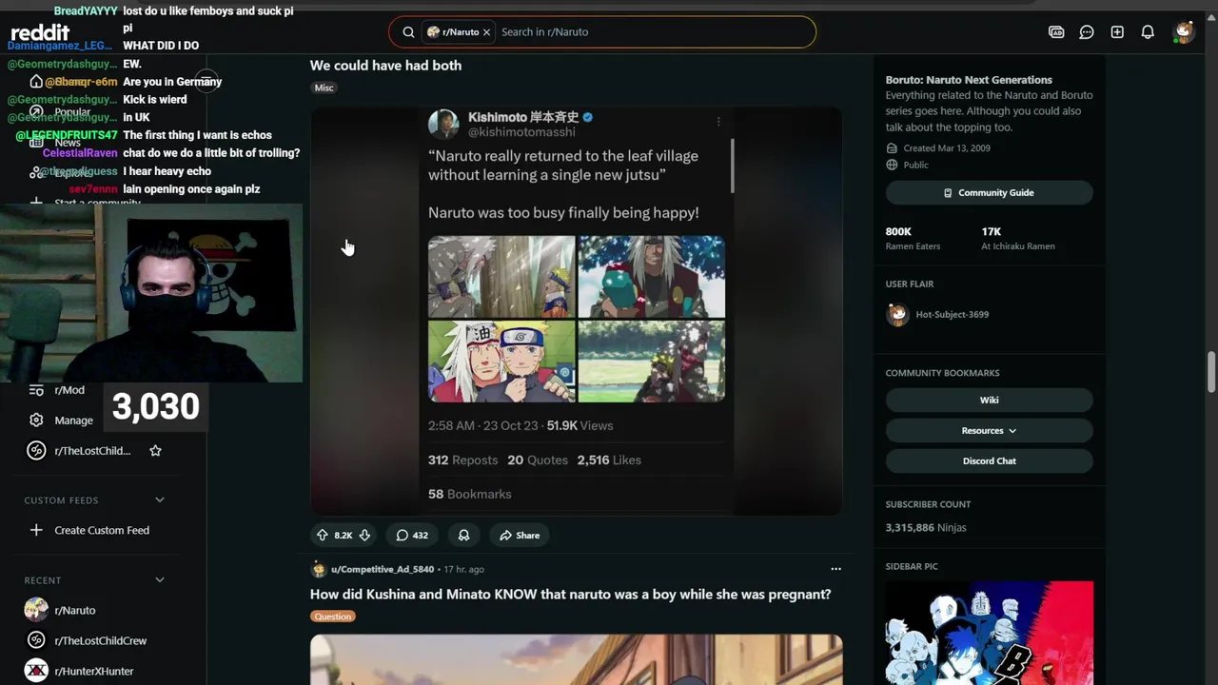Click the '800K Ramen Eaters' stat
The height and width of the screenshot is (685, 1218).
tap(913, 239)
